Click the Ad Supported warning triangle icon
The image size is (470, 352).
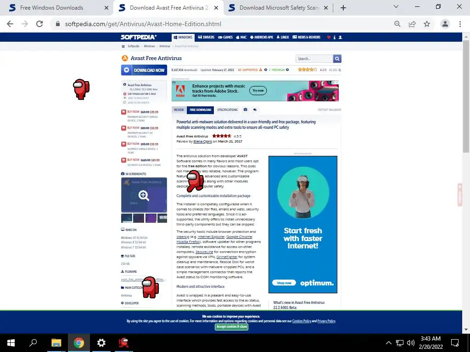point(261,70)
